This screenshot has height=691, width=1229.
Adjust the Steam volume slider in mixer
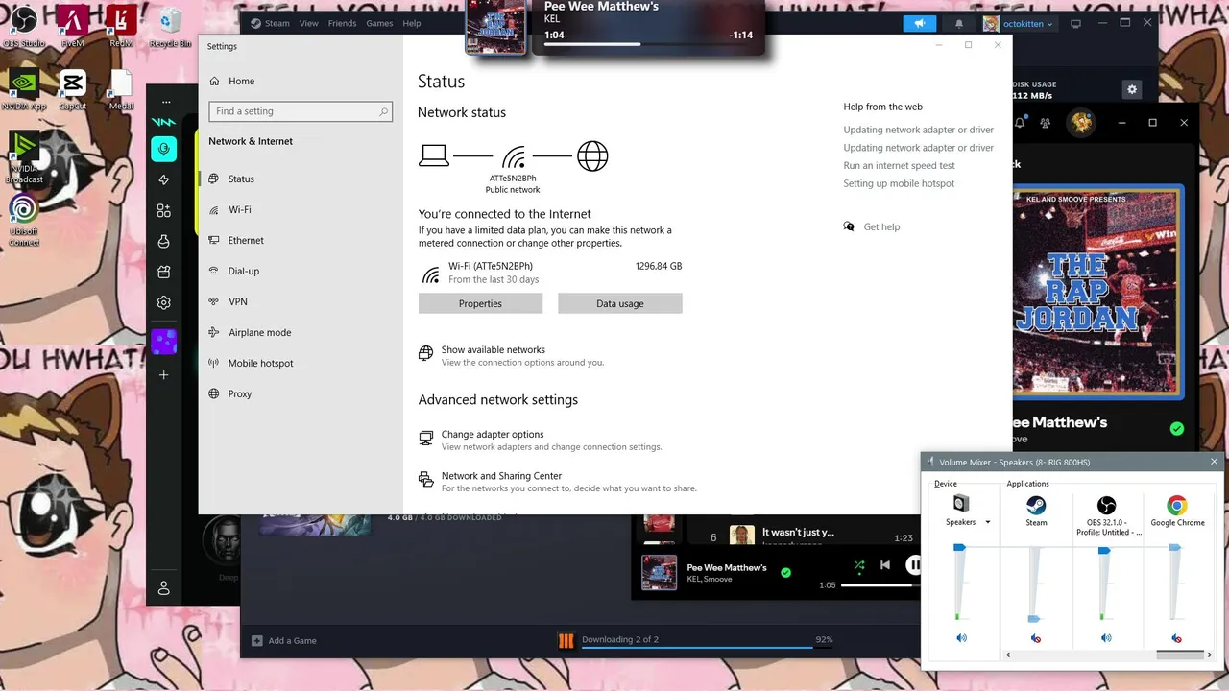[x=1034, y=619]
